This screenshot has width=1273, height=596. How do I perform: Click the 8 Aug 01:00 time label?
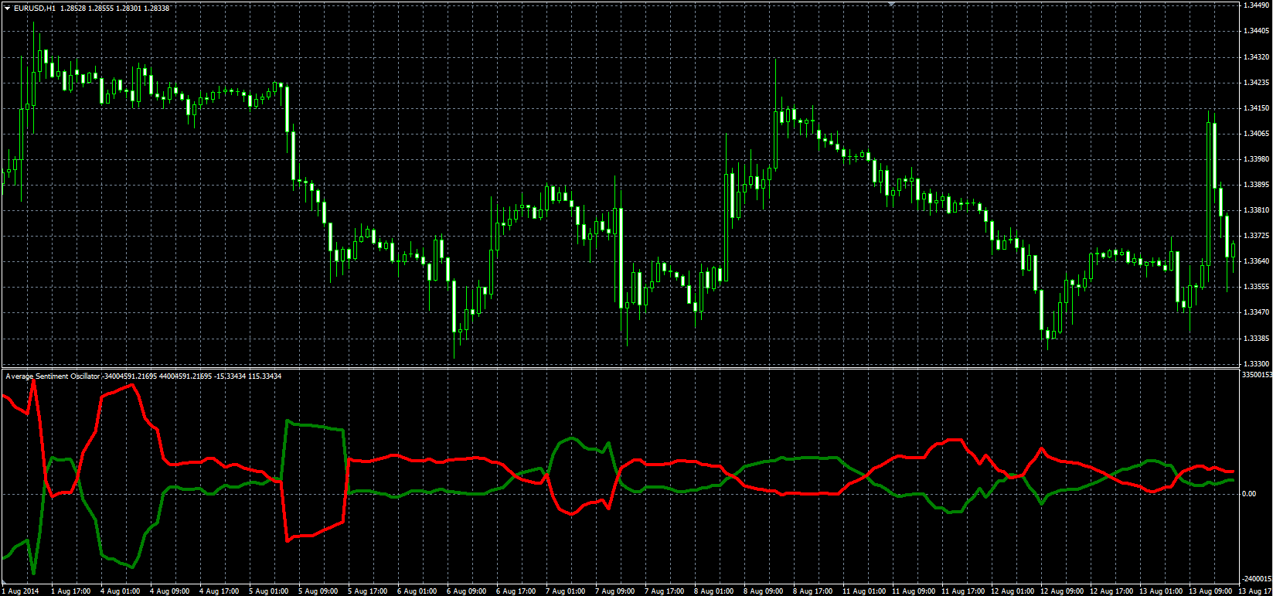click(713, 591)
